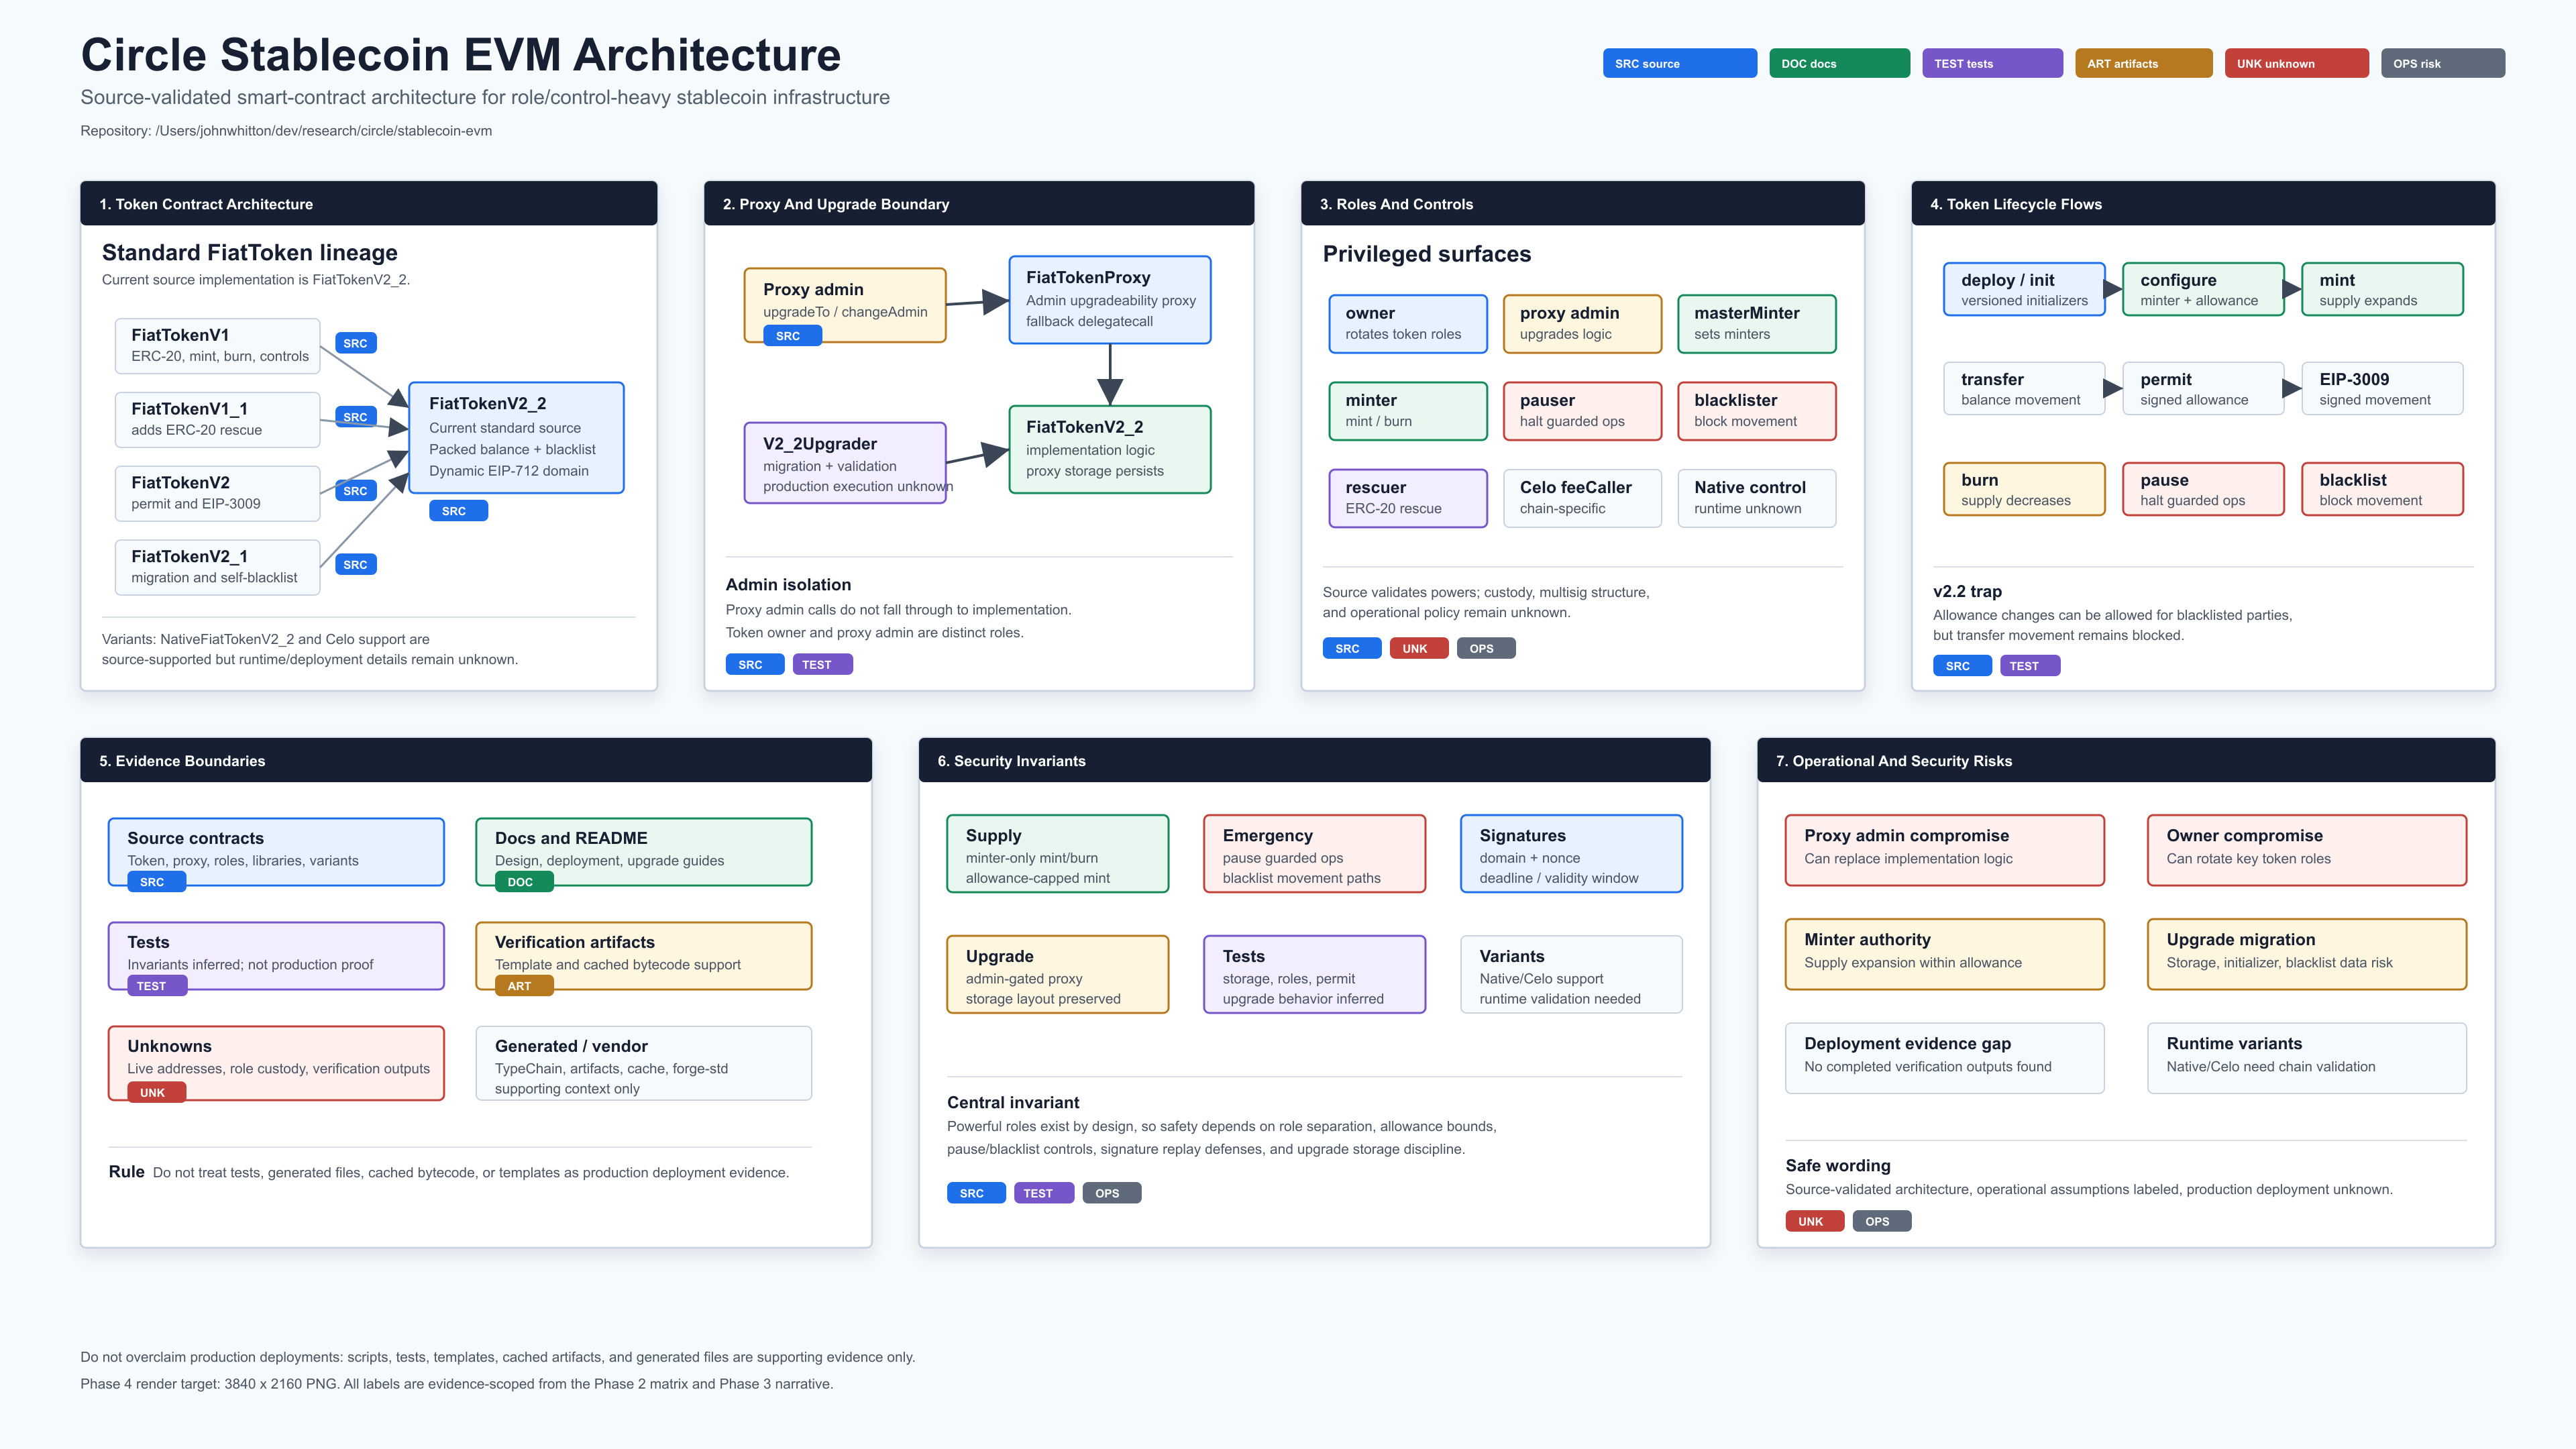Click the FiatTokenV2 permit and EIP-3009 box
The height and width of the screenshot is (1449, 2576).
pyautogui.click(x=218, y=494)
